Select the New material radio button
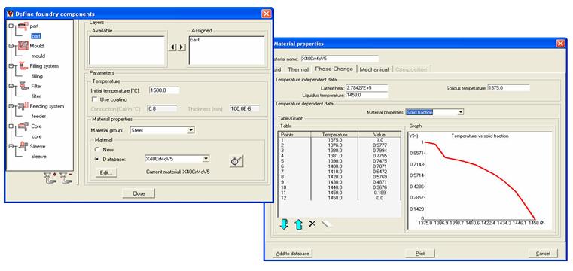573x271 pixels. point(97,150)
